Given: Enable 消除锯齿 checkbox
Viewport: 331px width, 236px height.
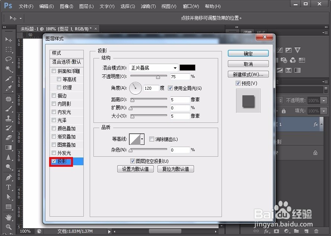Looking at the screenshot, I should 152,139.
